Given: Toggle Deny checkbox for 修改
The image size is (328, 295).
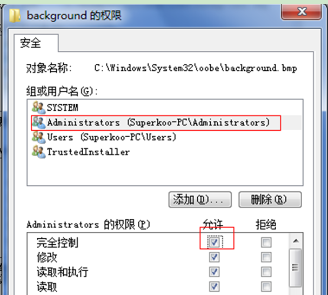Looking at the screenshot, I should pos(266,257).
